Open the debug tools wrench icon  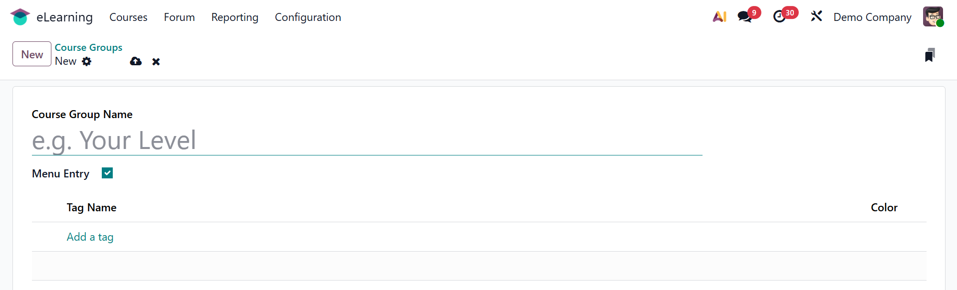click(x=816, y=17)
